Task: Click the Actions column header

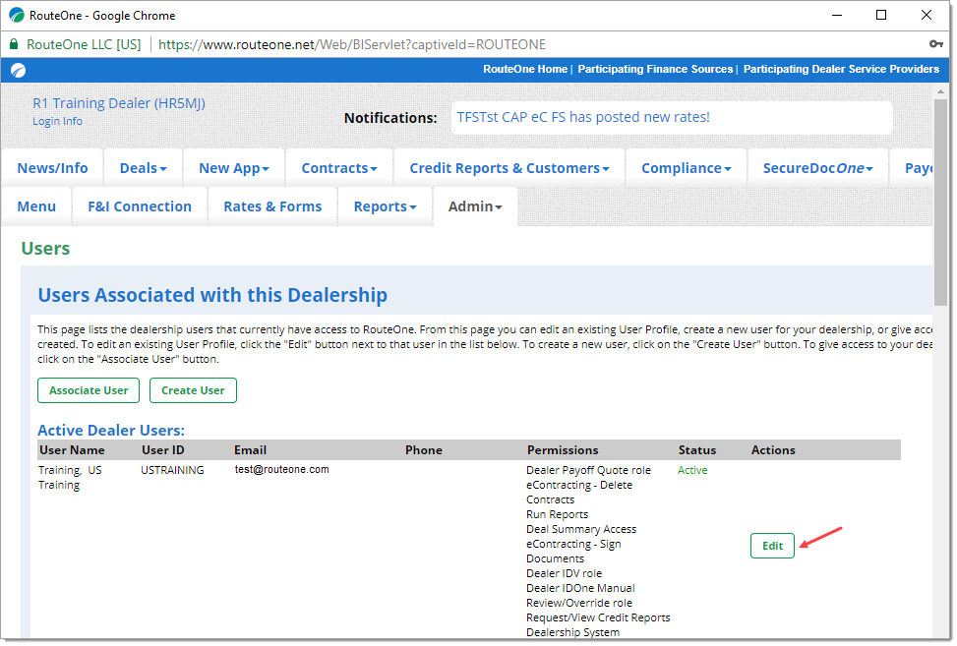Action: coord(773,450)
